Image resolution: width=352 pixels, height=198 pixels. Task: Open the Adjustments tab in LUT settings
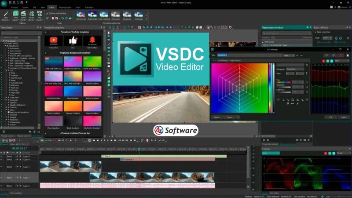[x=235, y=60]
